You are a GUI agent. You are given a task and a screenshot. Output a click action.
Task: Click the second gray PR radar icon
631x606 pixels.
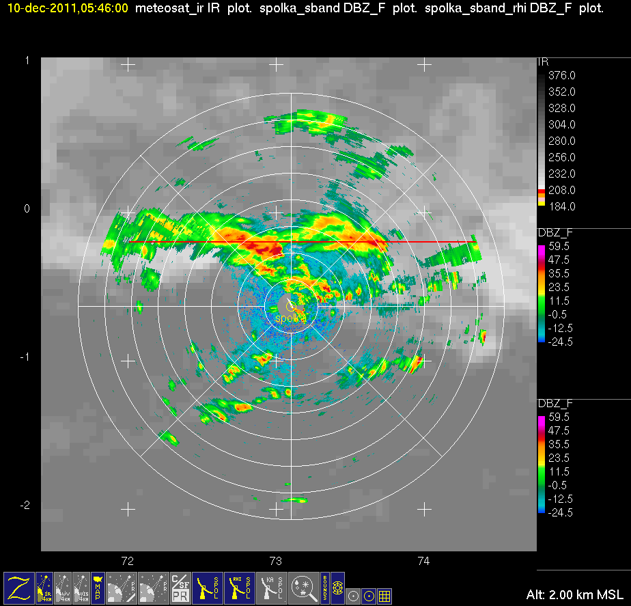click(153, 588)
